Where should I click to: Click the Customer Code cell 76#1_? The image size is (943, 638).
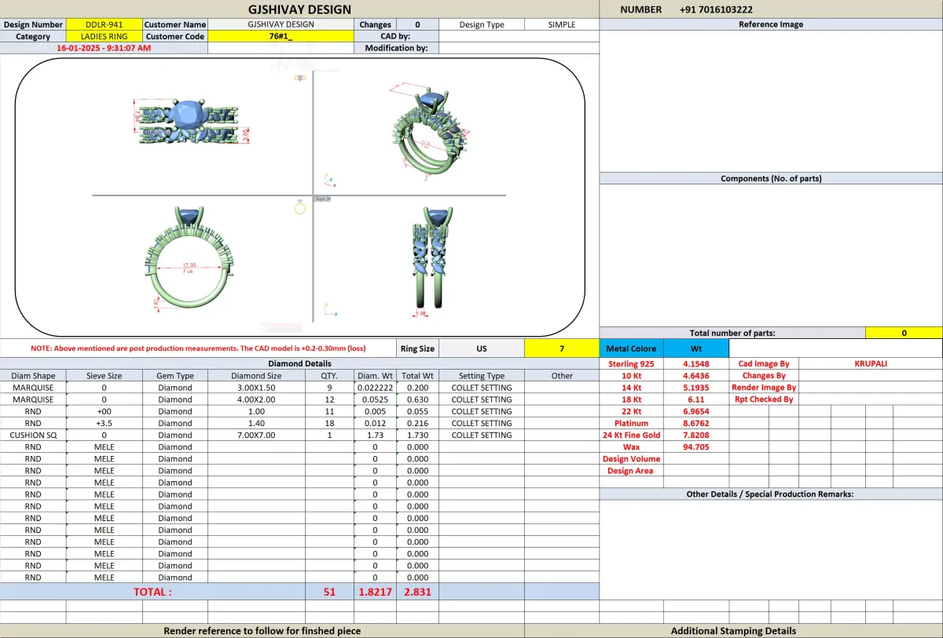(281, 37)
